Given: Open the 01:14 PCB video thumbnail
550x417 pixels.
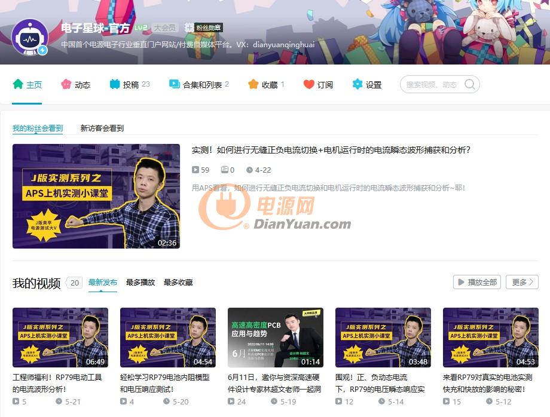Looking at the screenshot, I should (276, 338).
